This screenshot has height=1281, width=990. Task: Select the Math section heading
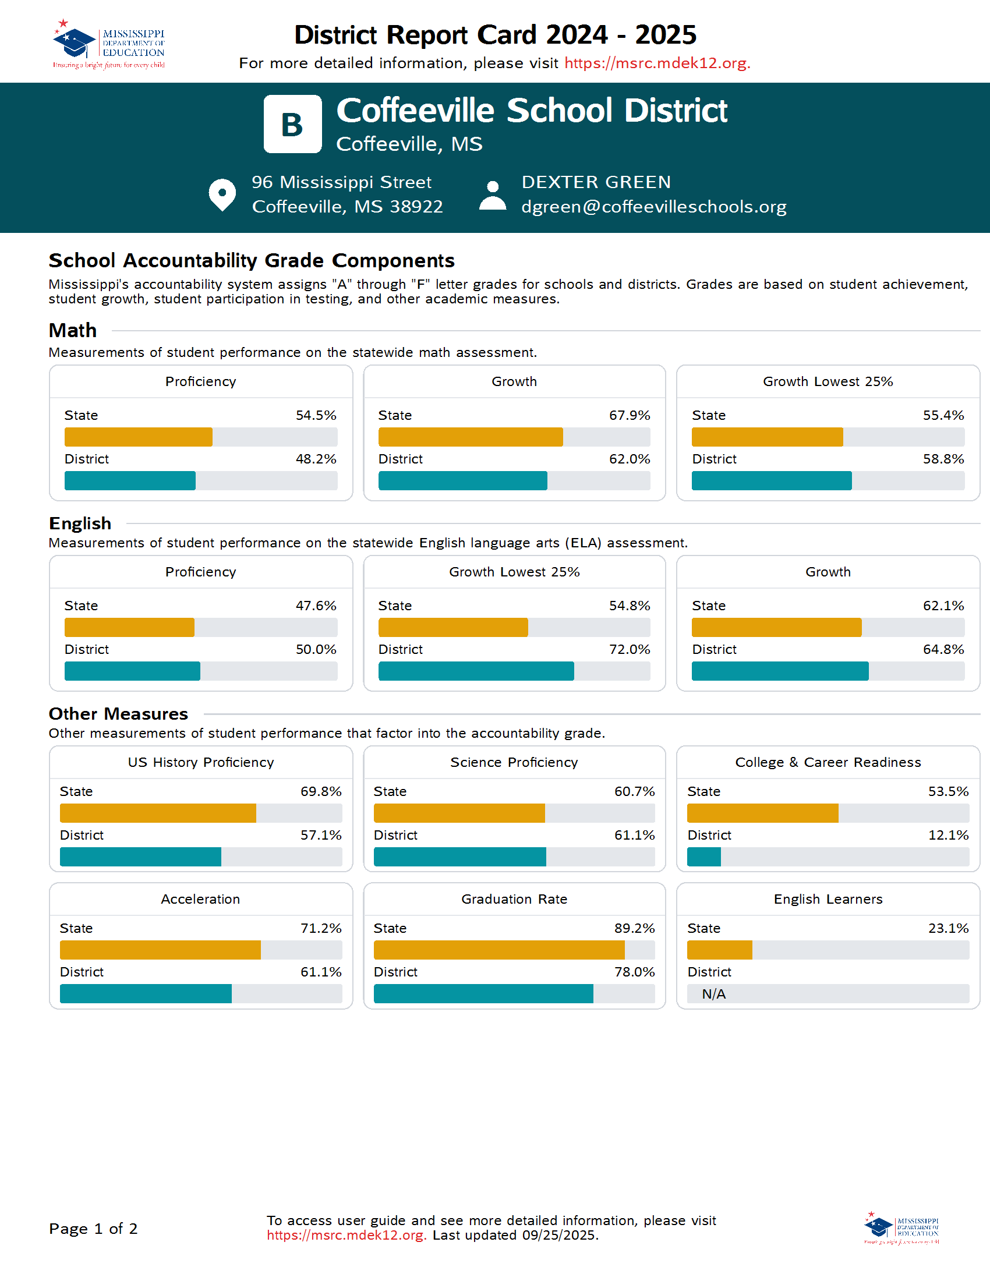tap(72, 331)
